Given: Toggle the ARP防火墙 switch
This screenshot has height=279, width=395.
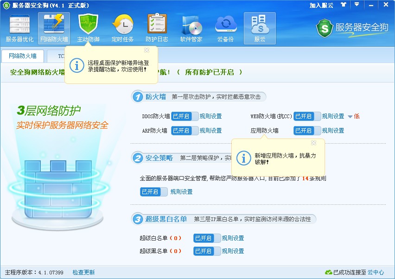Looking at the screenshot, I should [x=185, y=131].
